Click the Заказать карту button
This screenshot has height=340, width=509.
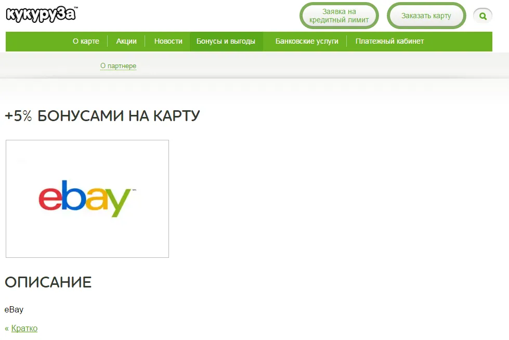pyautogui.click(x=426, y=16)
